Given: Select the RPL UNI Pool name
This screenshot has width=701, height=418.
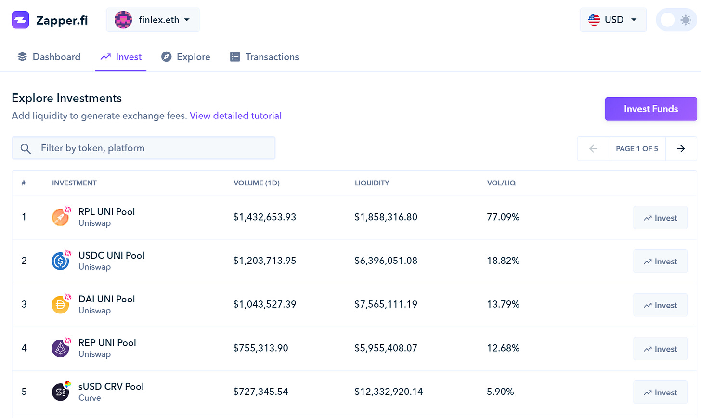Looking at the screenshot, I should click(x=106, y=212).
